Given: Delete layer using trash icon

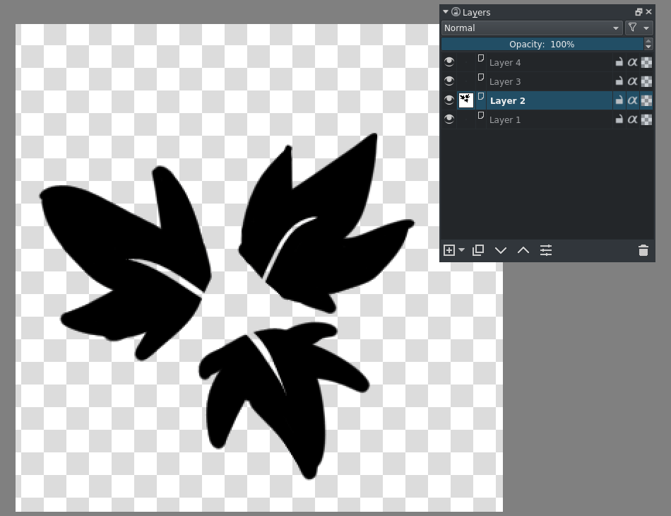Looking at the screenshot, I should point(643,250).
